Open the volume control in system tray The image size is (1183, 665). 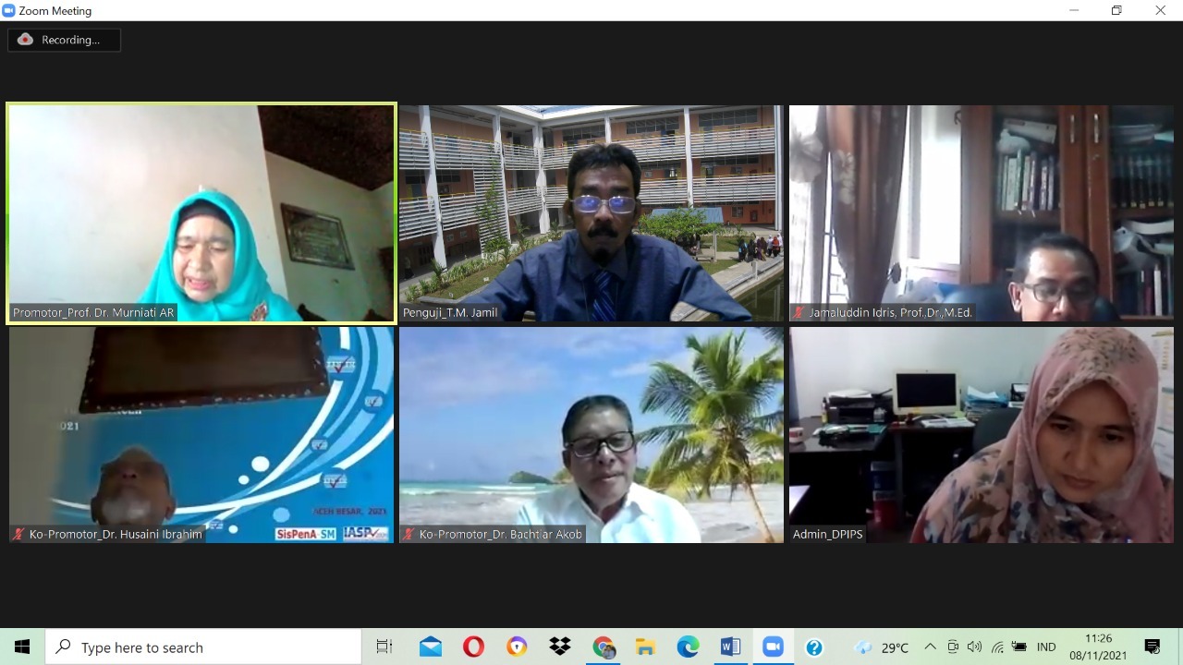click(x=974, y=647)
